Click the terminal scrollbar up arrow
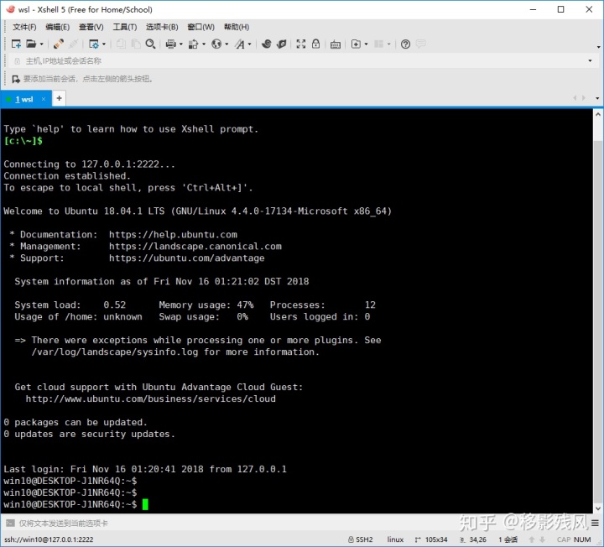 (x=598, y=114)
